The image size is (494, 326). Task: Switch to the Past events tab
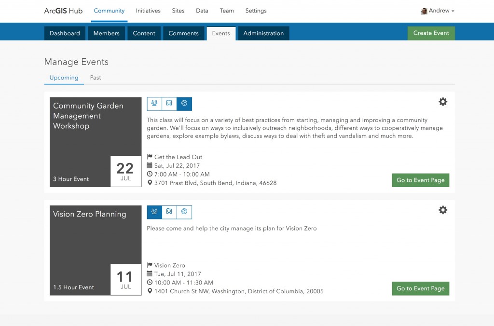(95, 78)
